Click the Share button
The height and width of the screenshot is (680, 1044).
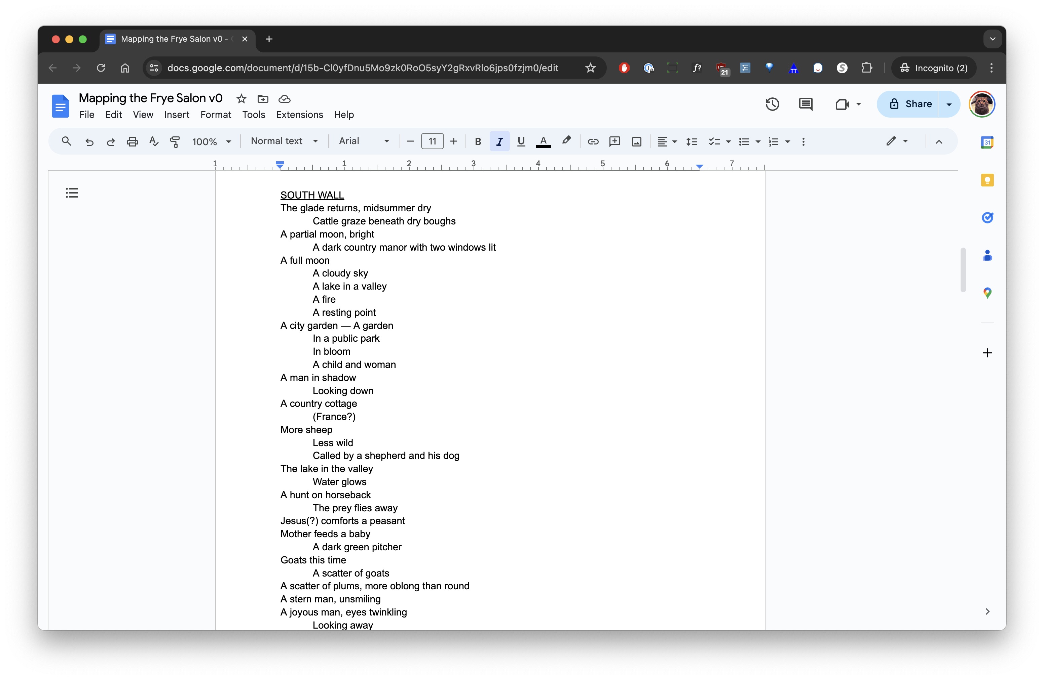[x=907, y=104]
